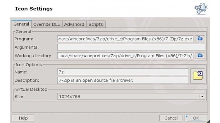Focus the Program path text field
This screenshot has width=220, height=123.
(x=125, y=39)
